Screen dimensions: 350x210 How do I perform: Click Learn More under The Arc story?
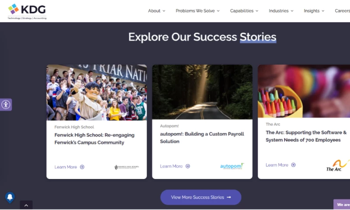coord(277,165)
